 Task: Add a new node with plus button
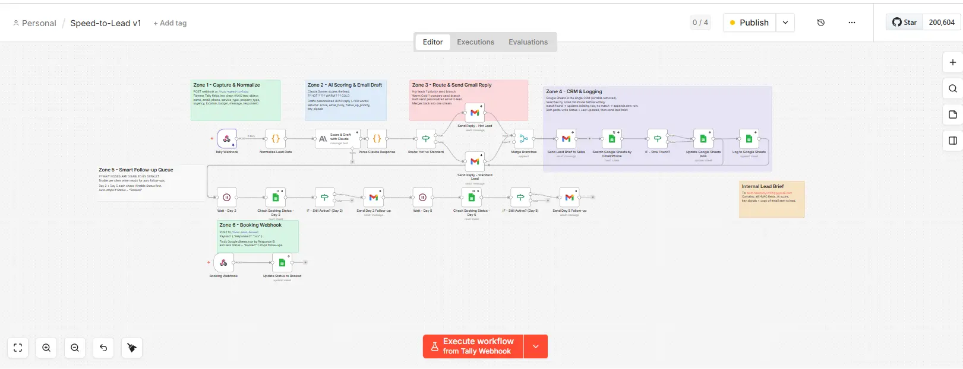coord(953,62)
